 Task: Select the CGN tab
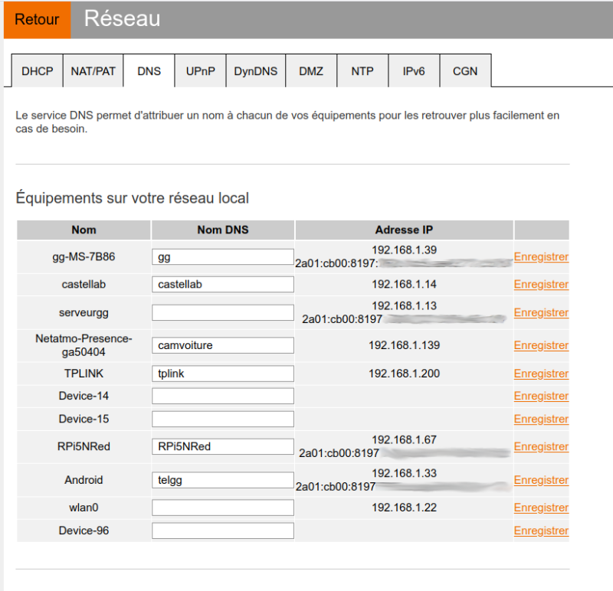(465, 71)
